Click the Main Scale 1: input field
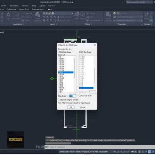 pos(72,95)
